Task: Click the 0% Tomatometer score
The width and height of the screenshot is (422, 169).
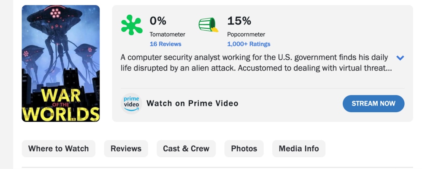Action: pyautogui.click(x=158, y=21)
